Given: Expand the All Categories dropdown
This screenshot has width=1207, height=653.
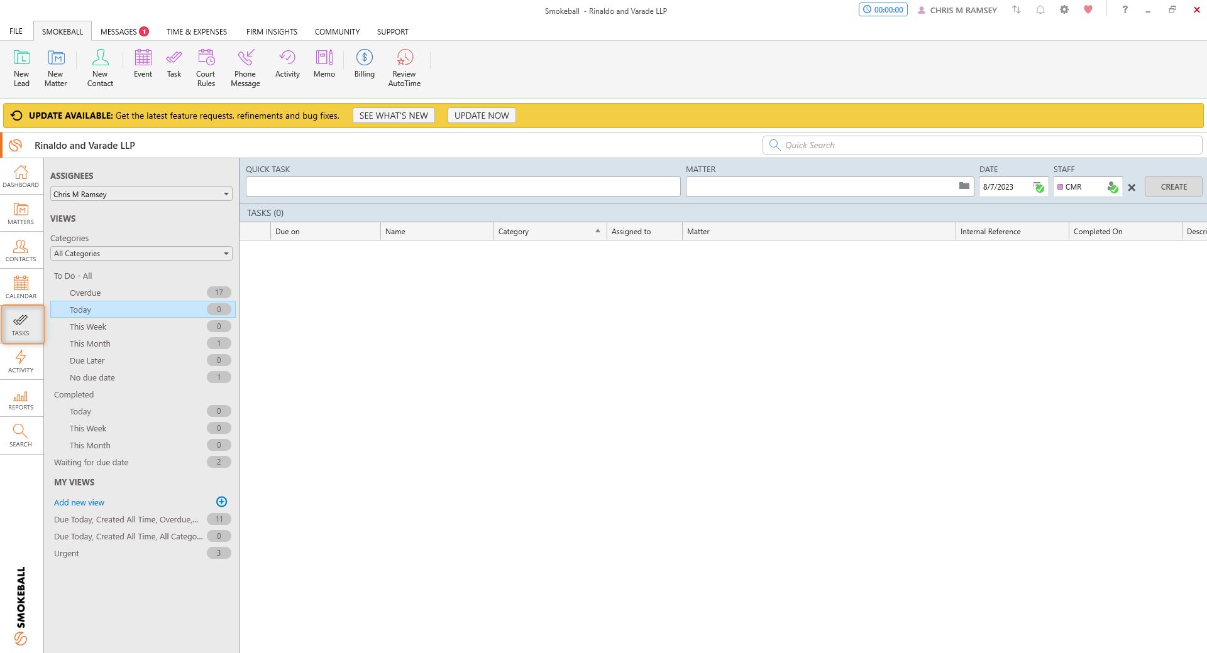Looking at the screenshot, I should [141, 254].
